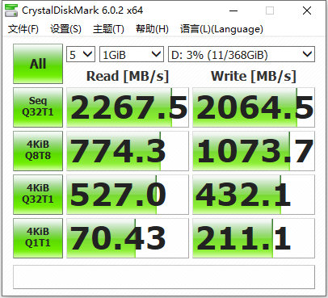Expand the drive dropdown showing D: 3%

(242, 55)
